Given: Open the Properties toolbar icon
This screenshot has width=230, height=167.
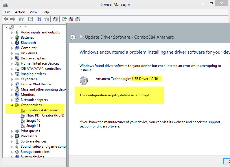Looking at the screenshot, I should pos(30,19).
